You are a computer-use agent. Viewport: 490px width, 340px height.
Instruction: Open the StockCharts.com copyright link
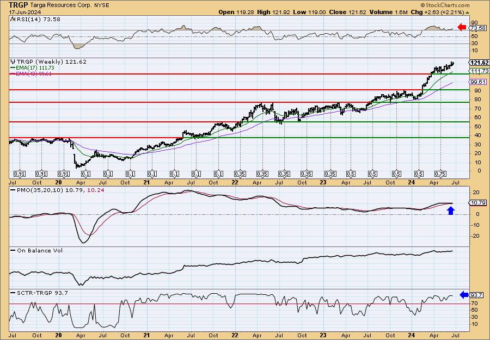[445, 5]
